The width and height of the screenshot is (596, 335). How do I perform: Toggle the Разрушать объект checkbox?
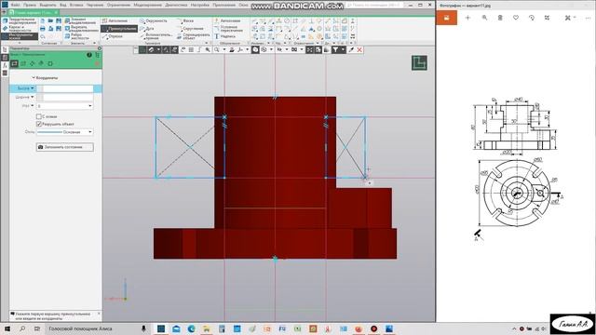(x=38, y=124)
